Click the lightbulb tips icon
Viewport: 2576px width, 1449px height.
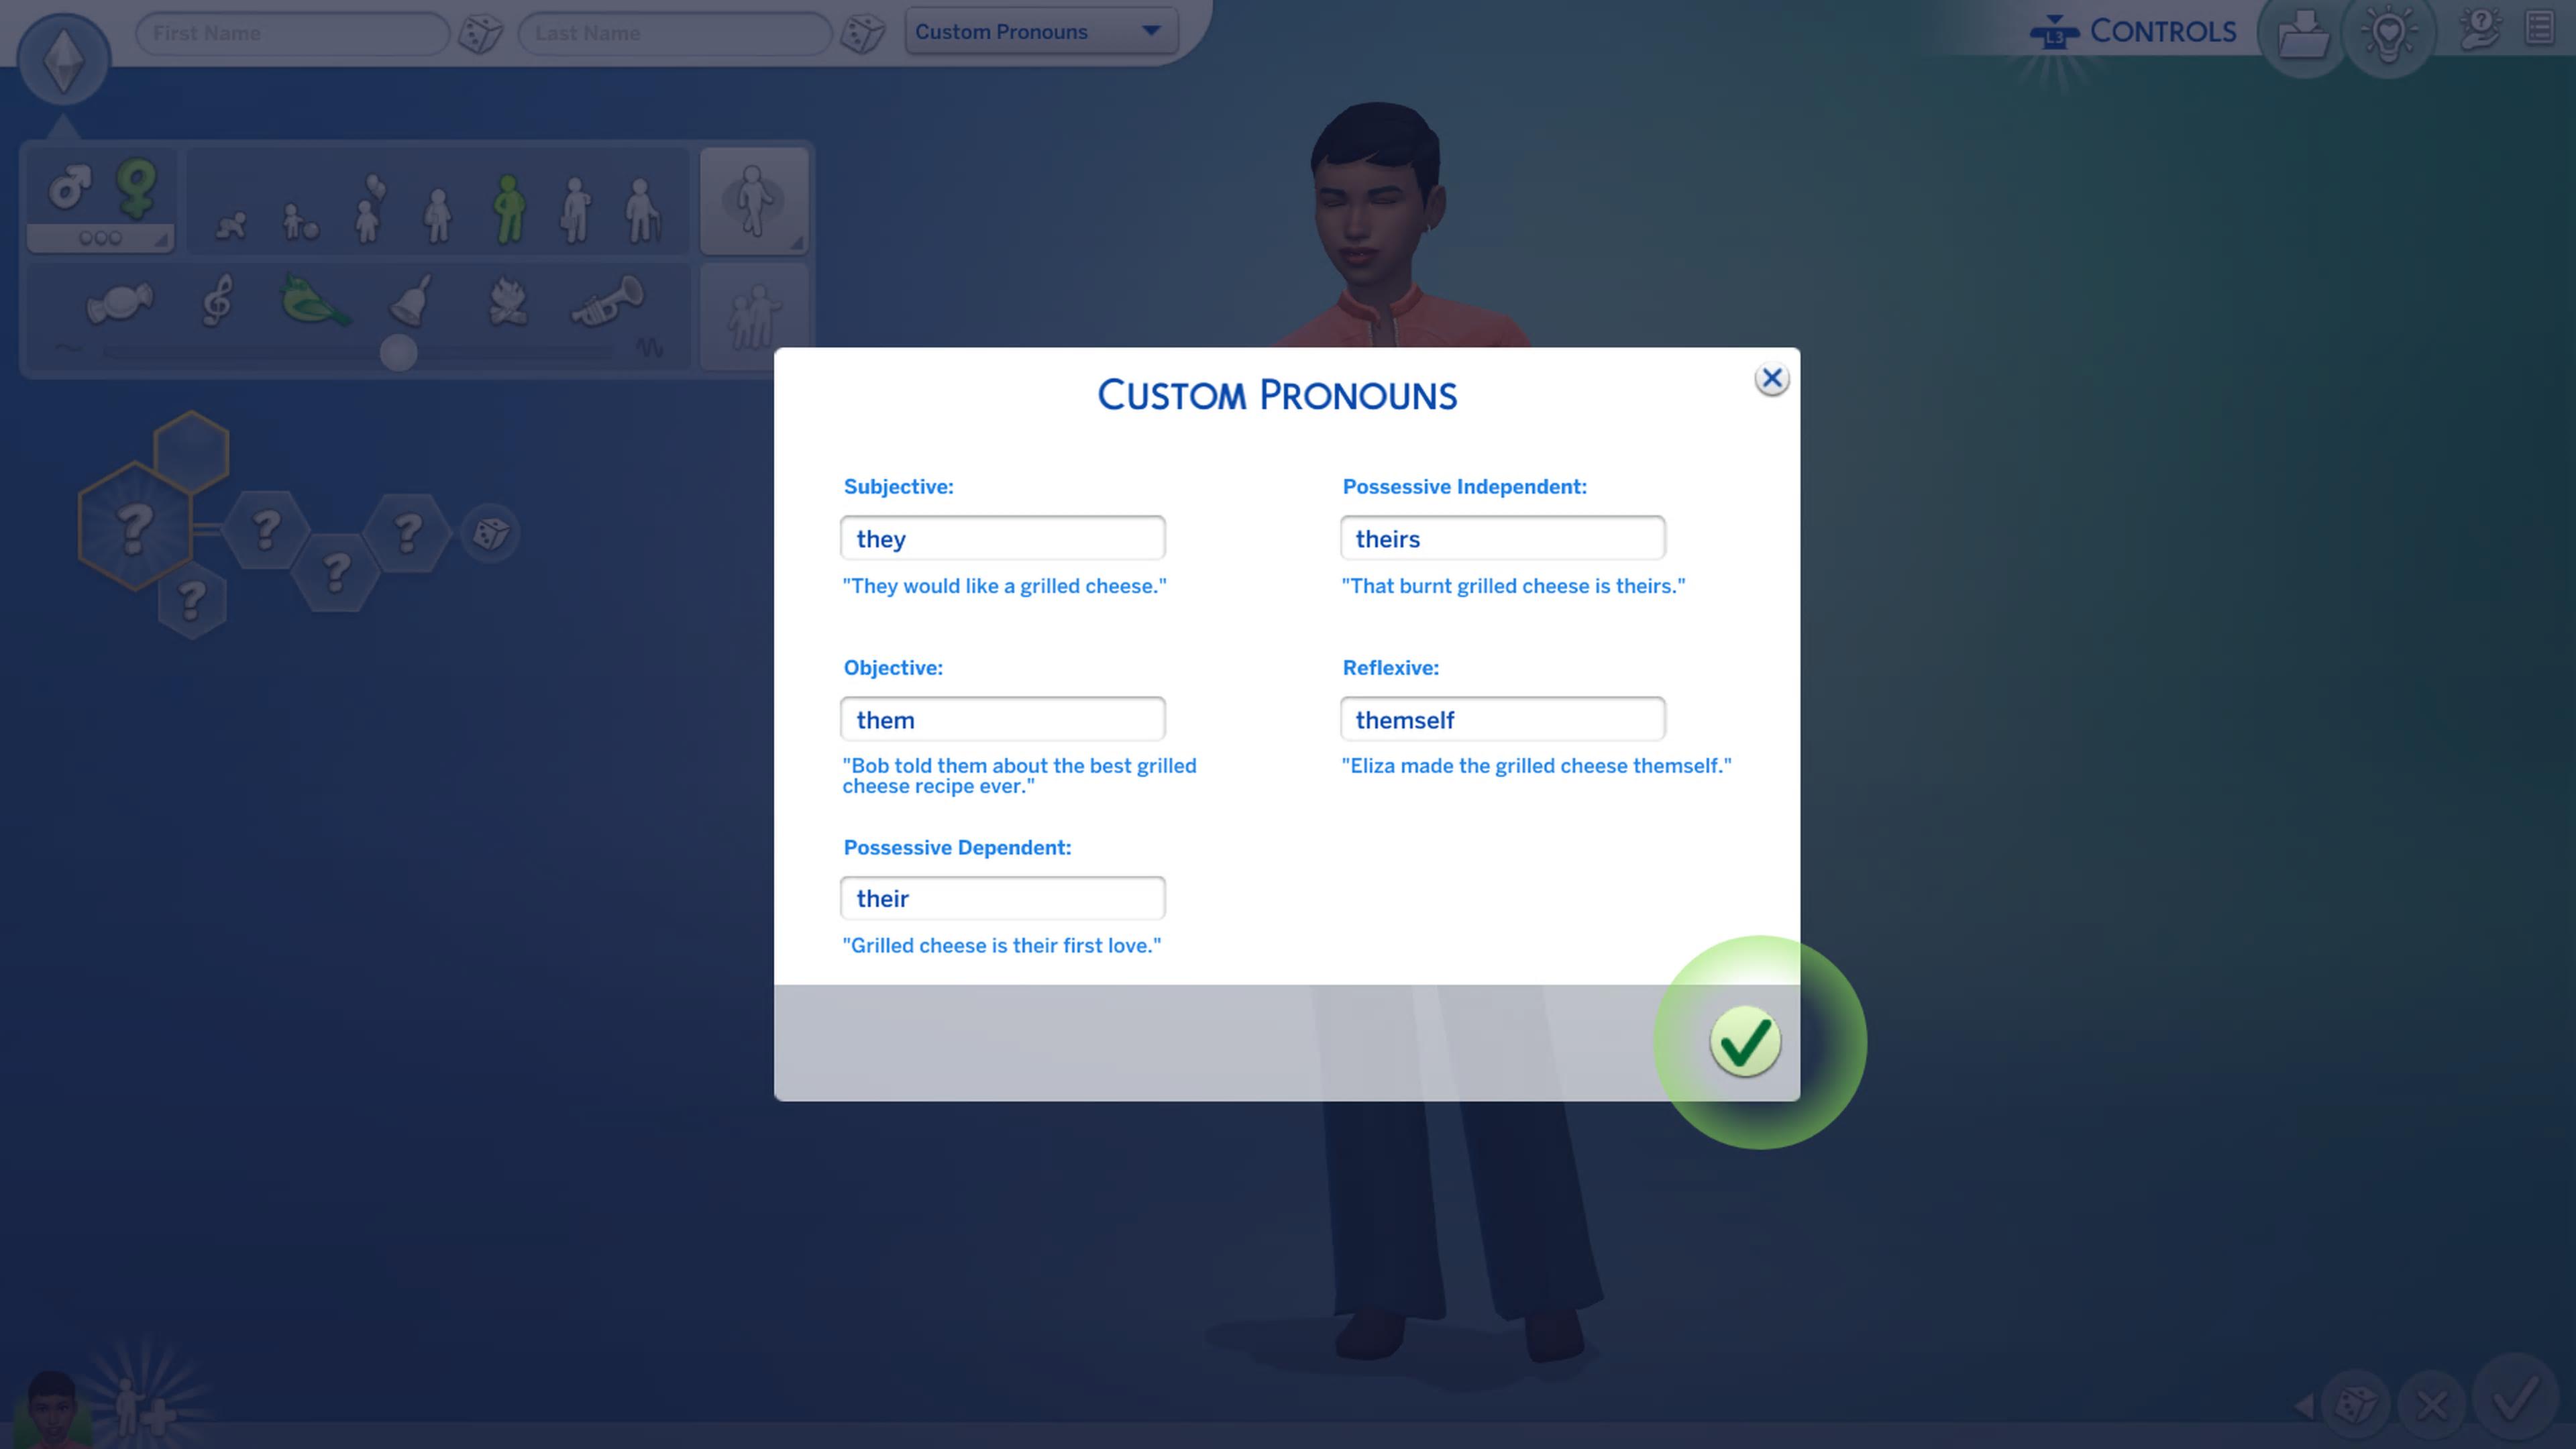click(2389, 35)
